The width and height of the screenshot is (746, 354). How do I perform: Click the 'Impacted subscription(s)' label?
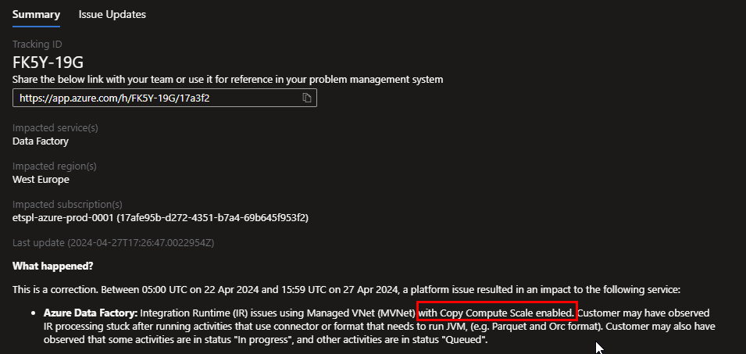point(67,205)
